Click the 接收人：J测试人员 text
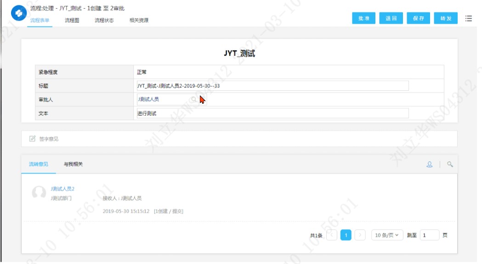Image resolution: width=482 pixels, height=264 pixels. 122,198
